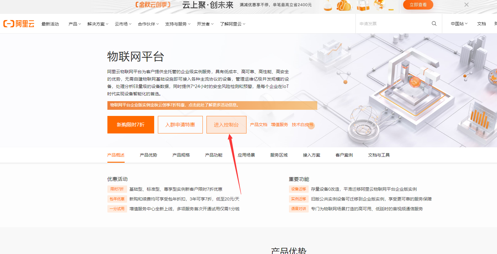Select the 服务区域 tab
497x254 pixels.
click(279, 155)
